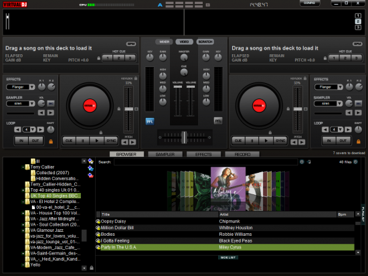Screen dimensions: 368x276
Task: Set loop IN on right deck
Action: tap(329, 141)
